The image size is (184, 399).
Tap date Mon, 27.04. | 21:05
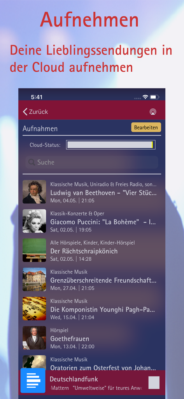(72, 288)
